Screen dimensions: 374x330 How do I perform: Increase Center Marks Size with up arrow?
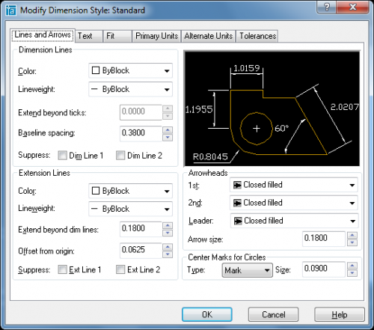(352, 266)
